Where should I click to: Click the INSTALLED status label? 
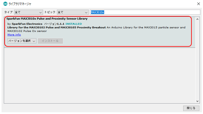[74, 24]
